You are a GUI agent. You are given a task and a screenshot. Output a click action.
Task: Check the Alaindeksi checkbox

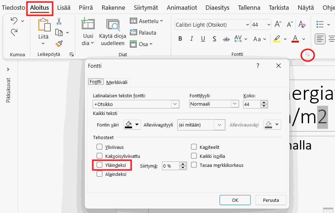click(x=99, y=174)
